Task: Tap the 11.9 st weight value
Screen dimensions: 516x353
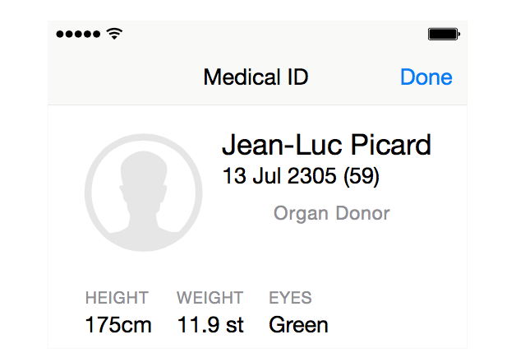Action: click(x=210, y=325)
